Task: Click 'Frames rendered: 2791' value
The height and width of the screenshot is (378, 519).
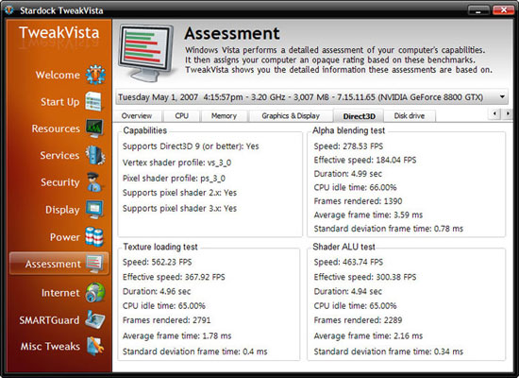Action: coord(166,320)
